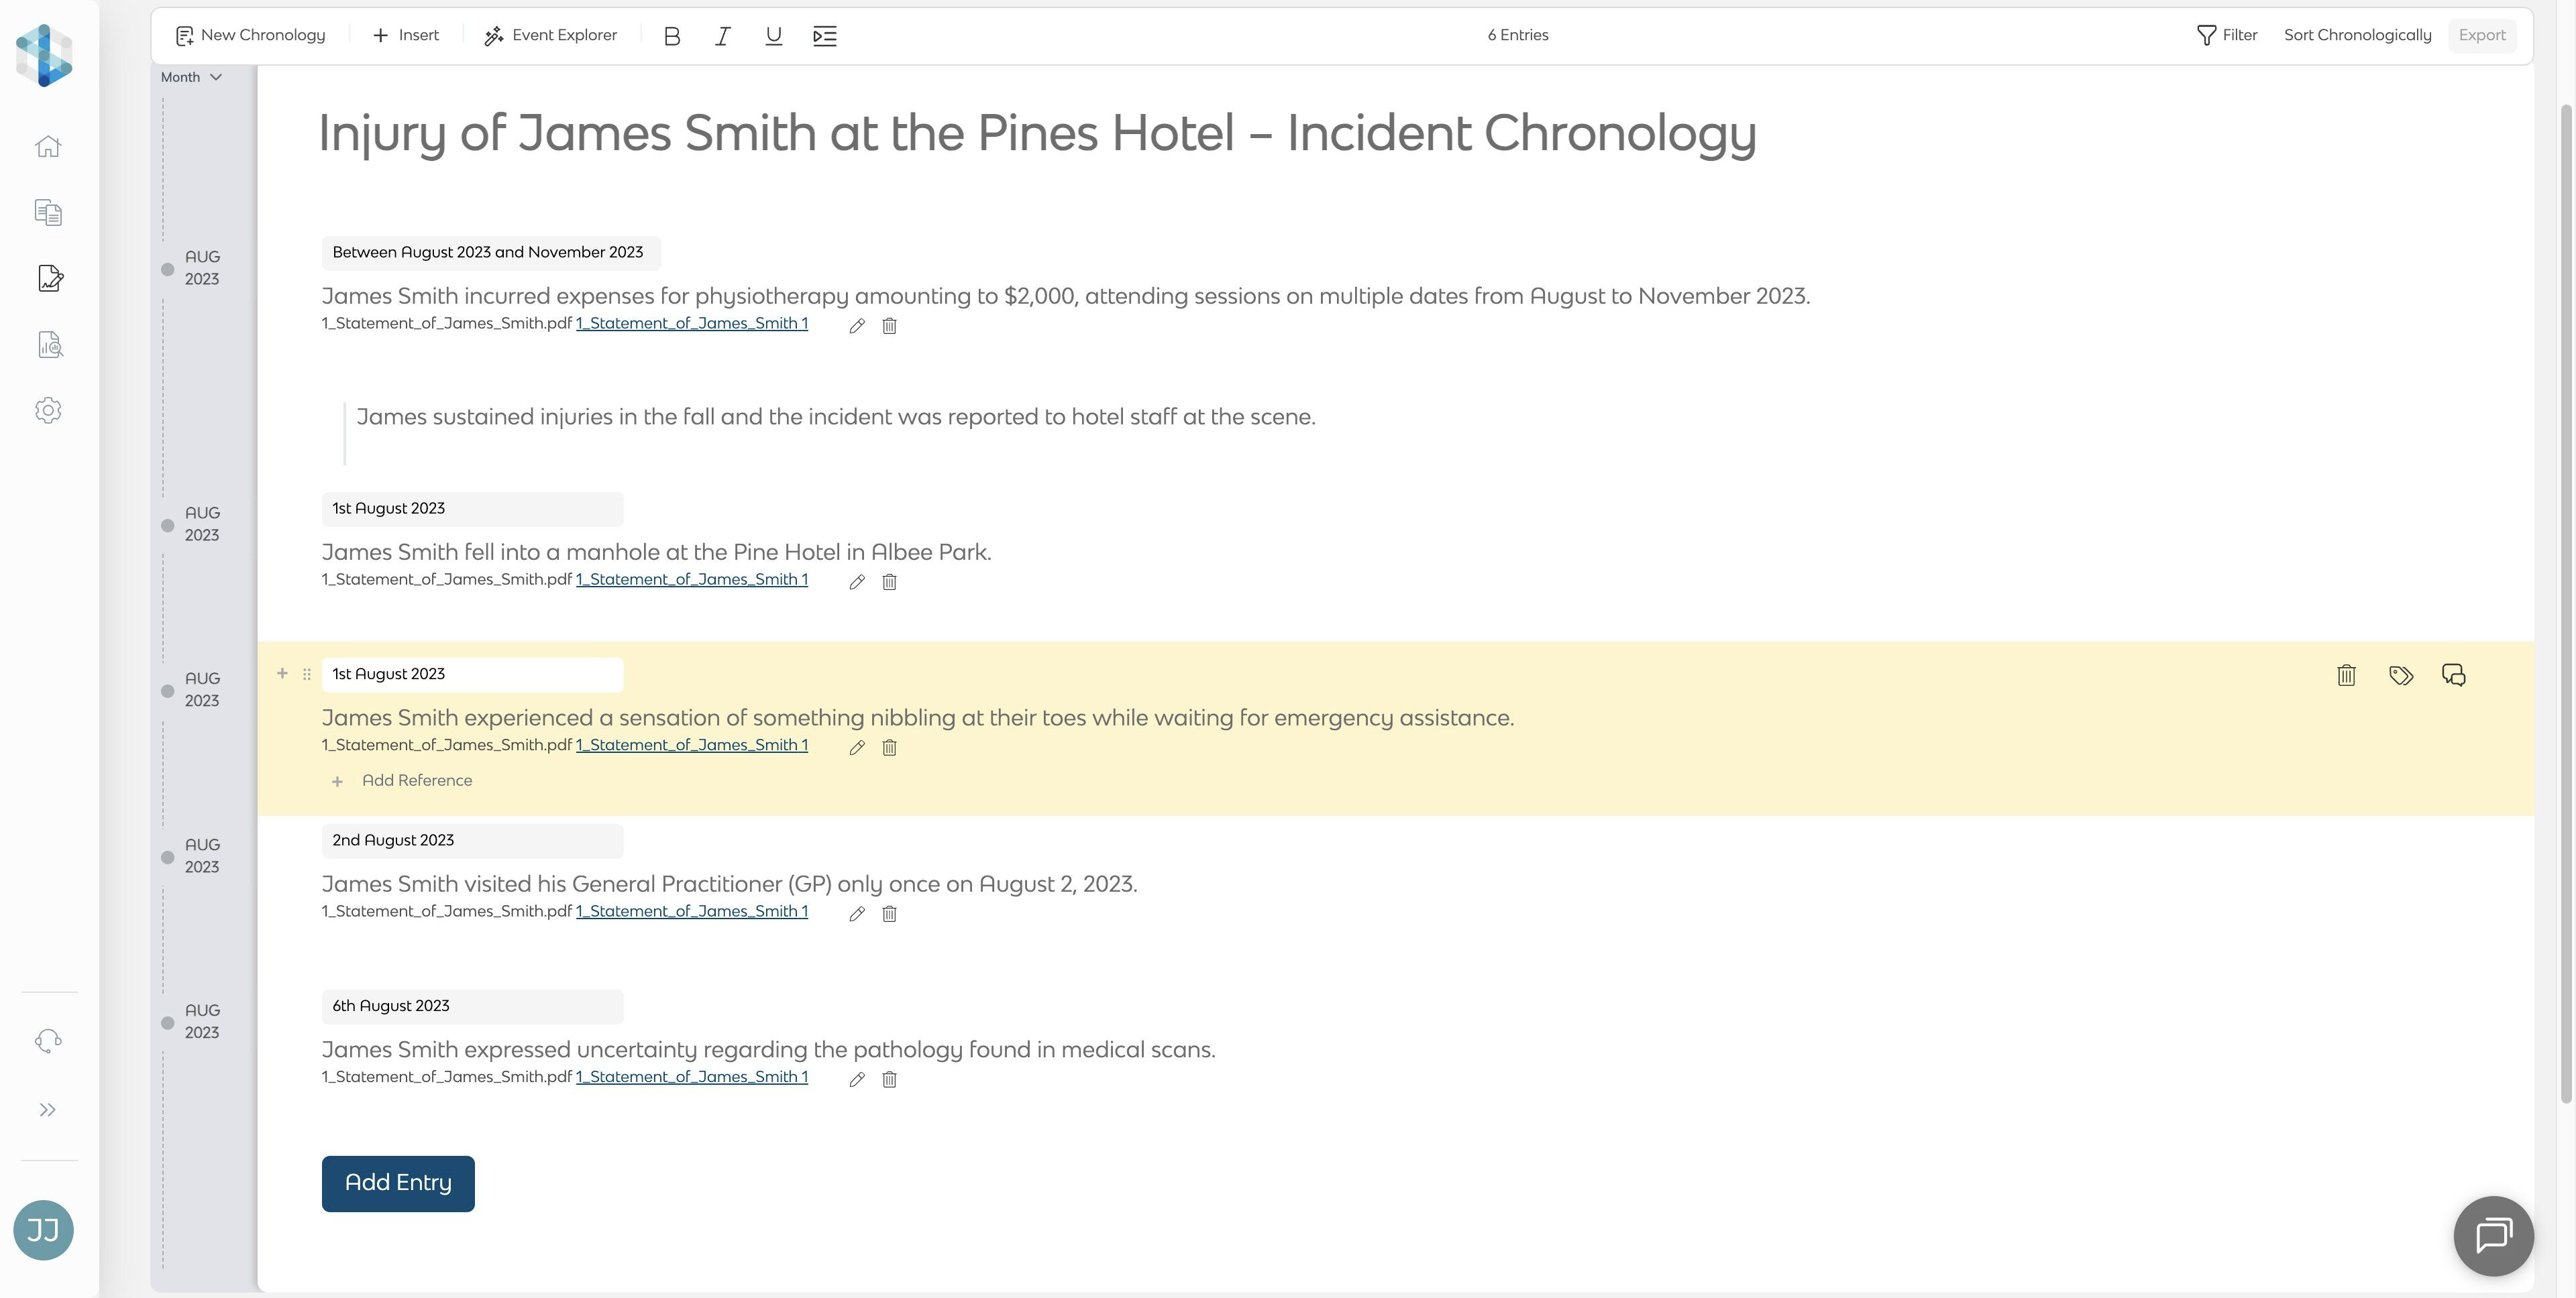Open the home icon in sidebar
This screenshot has height=1298, width=2576.
pyautogui.click(x=48, y=147)
